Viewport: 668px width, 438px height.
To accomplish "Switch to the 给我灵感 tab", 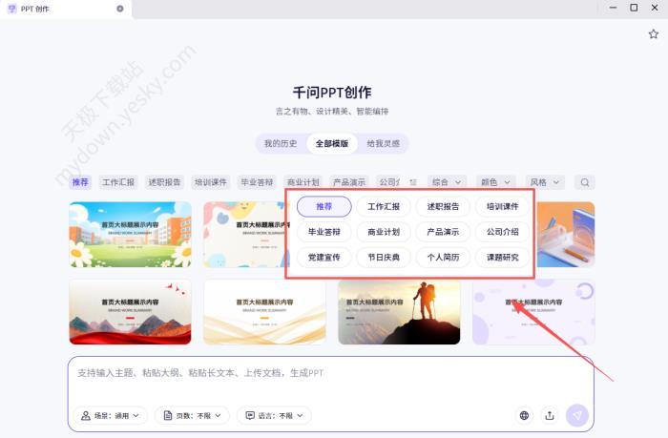I will click(385, 144).
